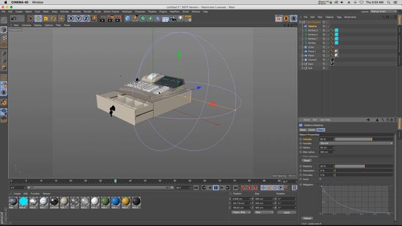Toggle visibility dots of Plane.1
402x226 pixels.
327,51
